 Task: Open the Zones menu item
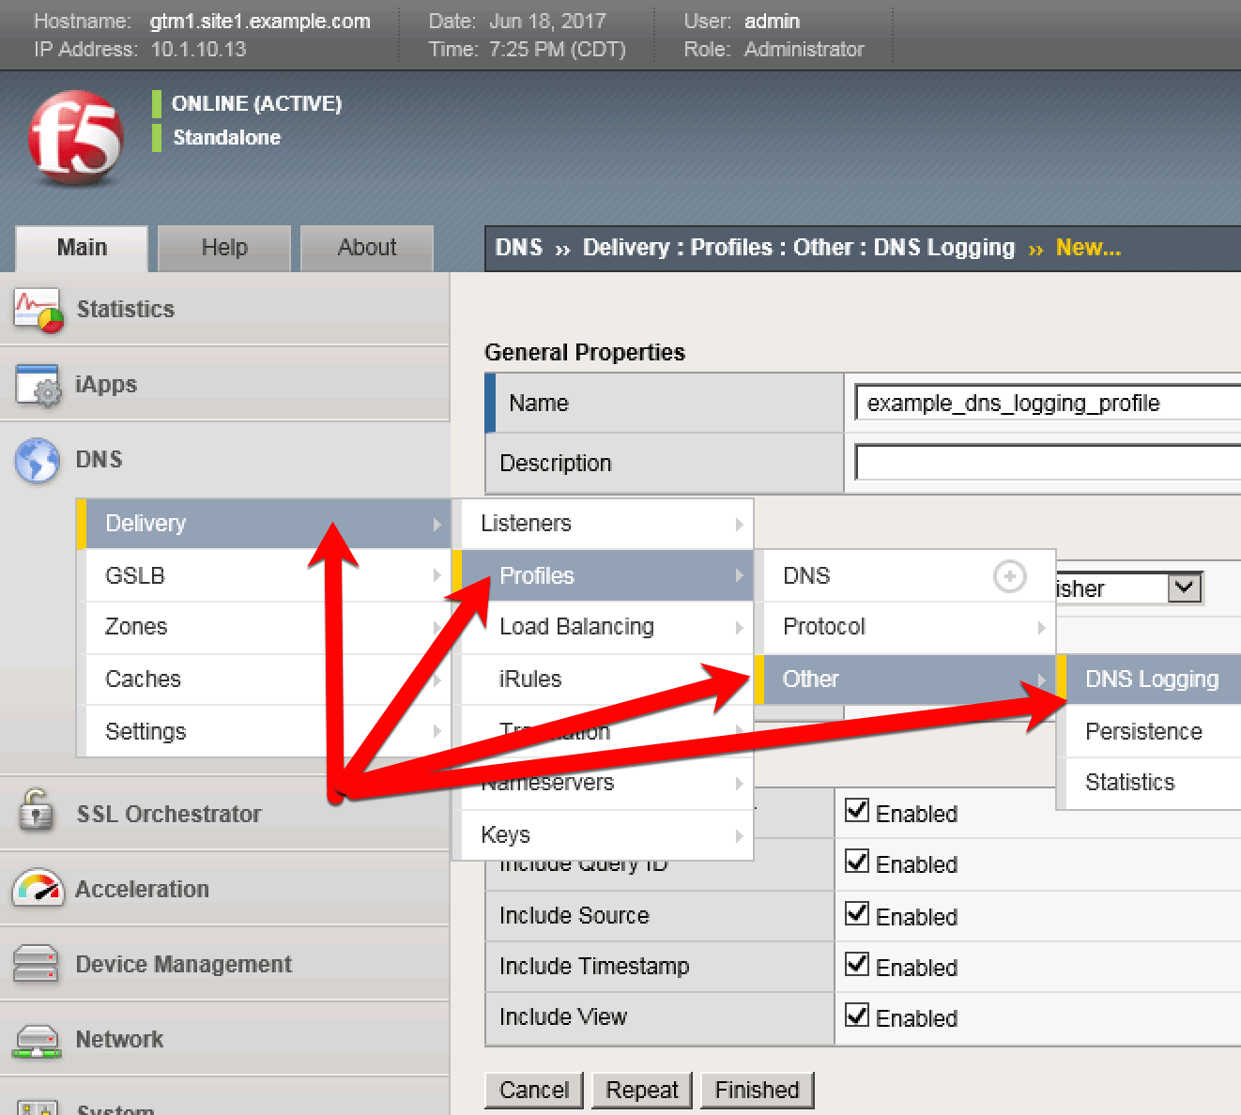(x=263, y=627)
